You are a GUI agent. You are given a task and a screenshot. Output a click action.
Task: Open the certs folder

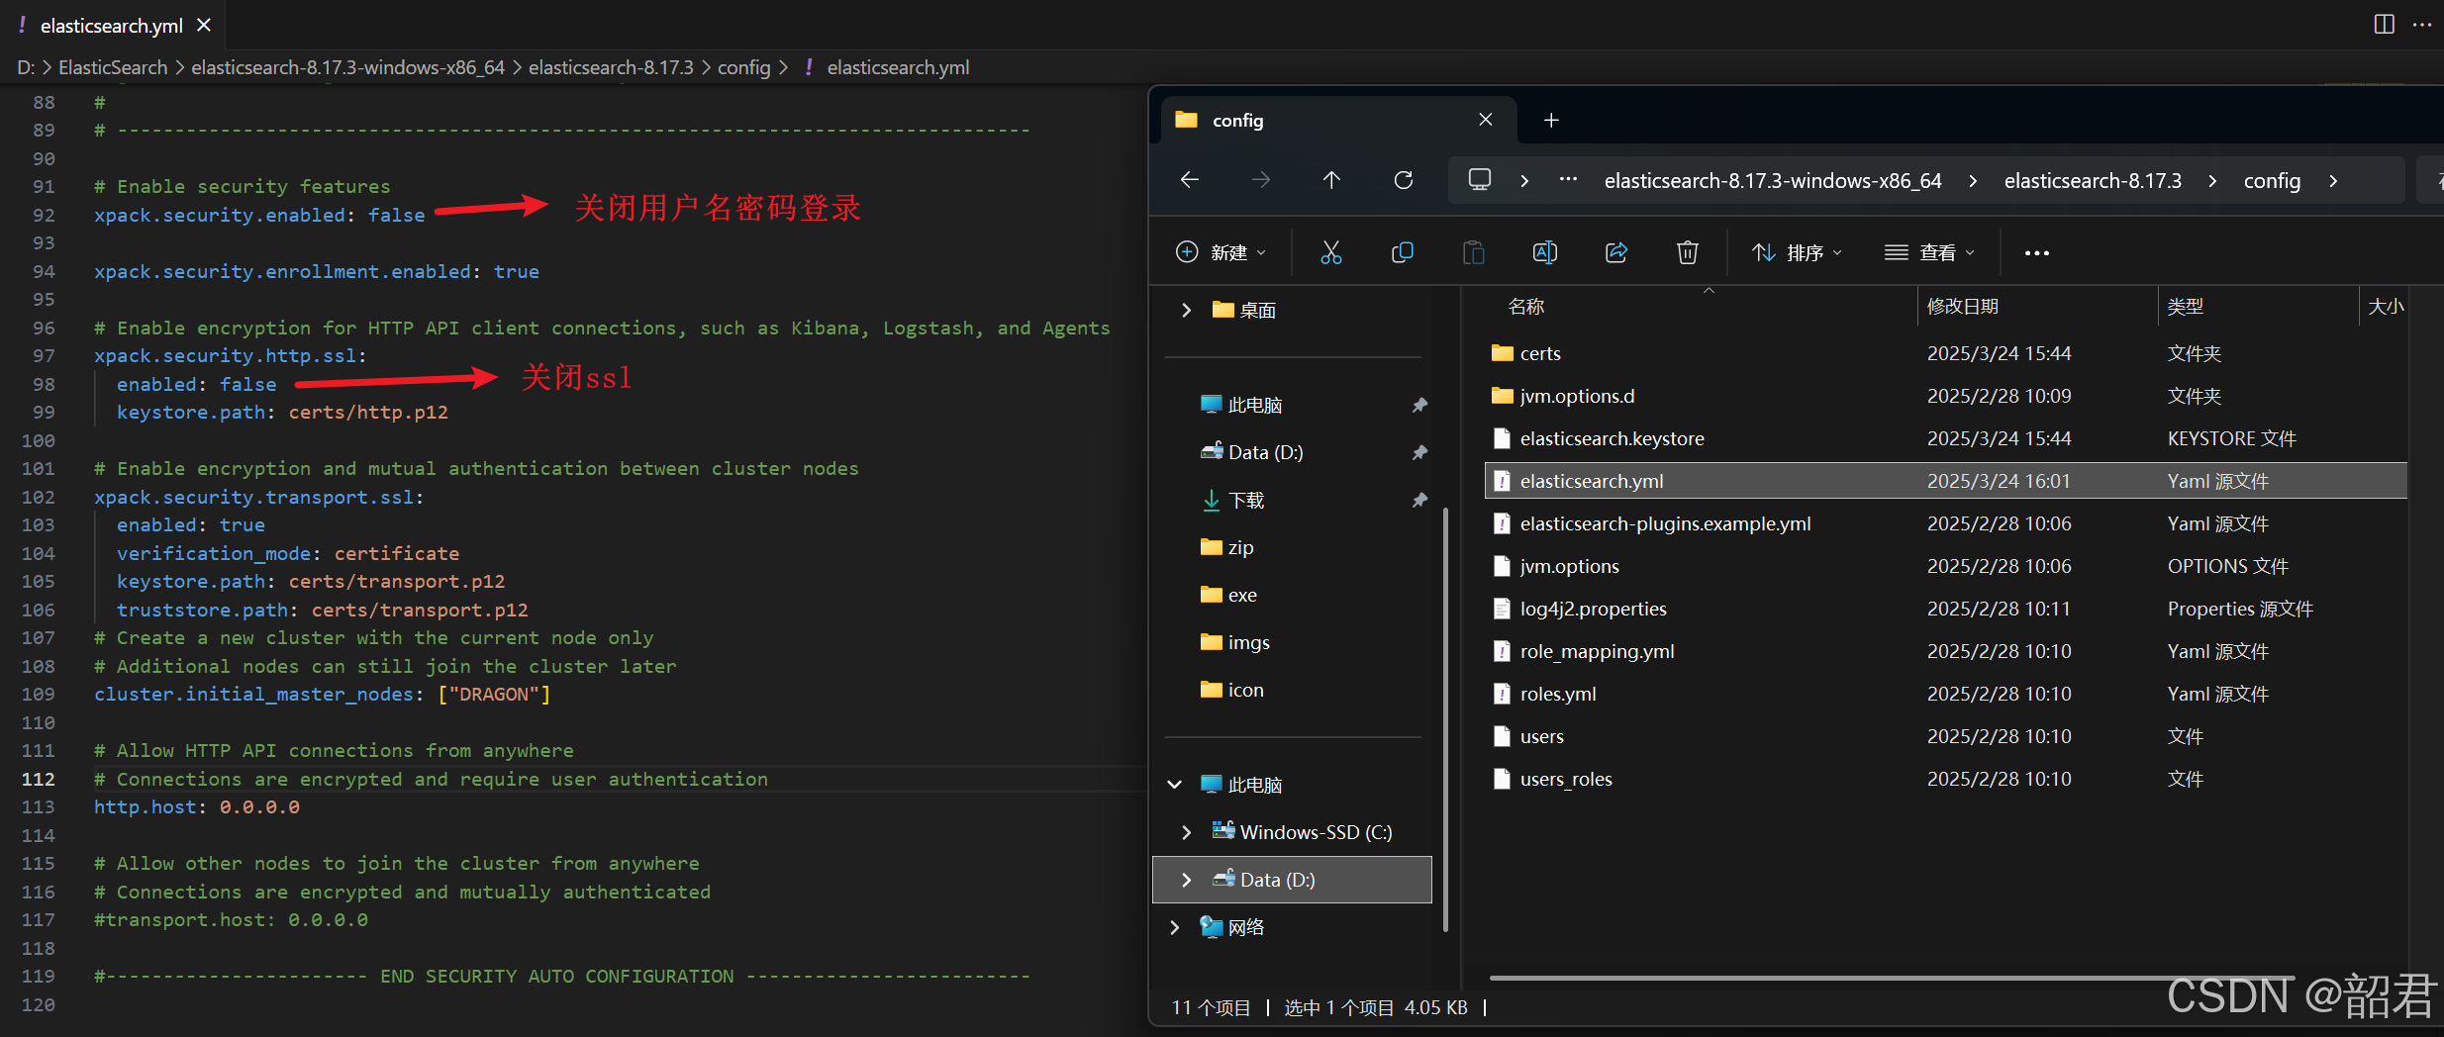(x=1946, y=353)
